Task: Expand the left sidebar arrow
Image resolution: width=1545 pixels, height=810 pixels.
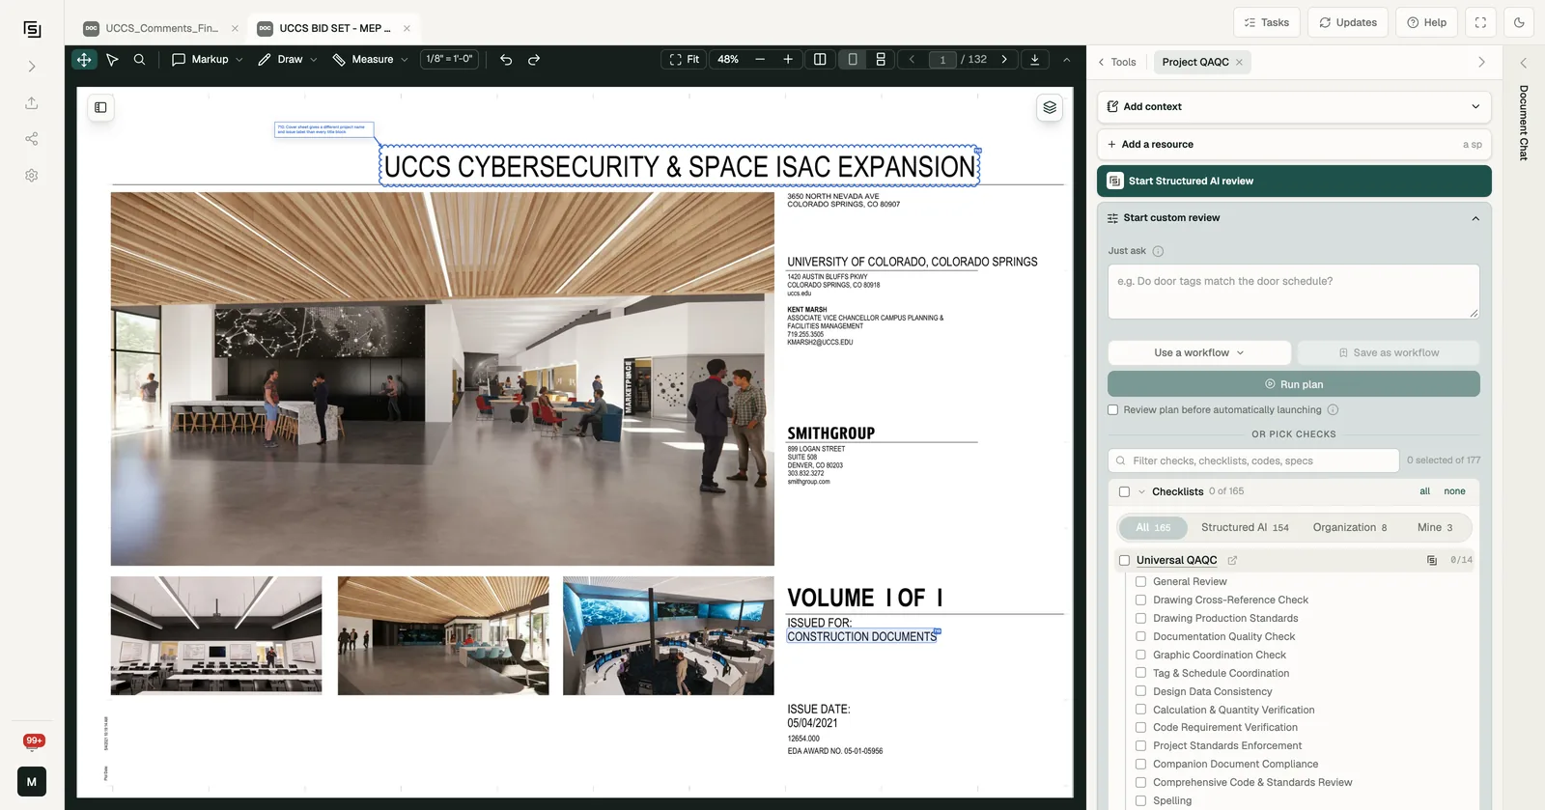Action: pos(32,67)
